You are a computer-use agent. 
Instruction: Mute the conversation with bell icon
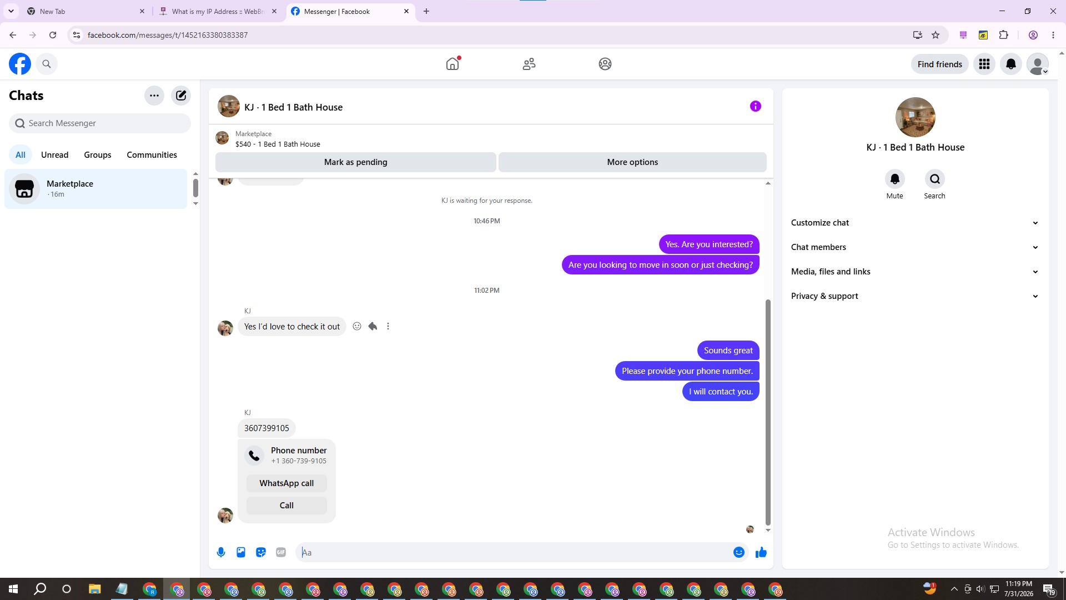[895, 179]
